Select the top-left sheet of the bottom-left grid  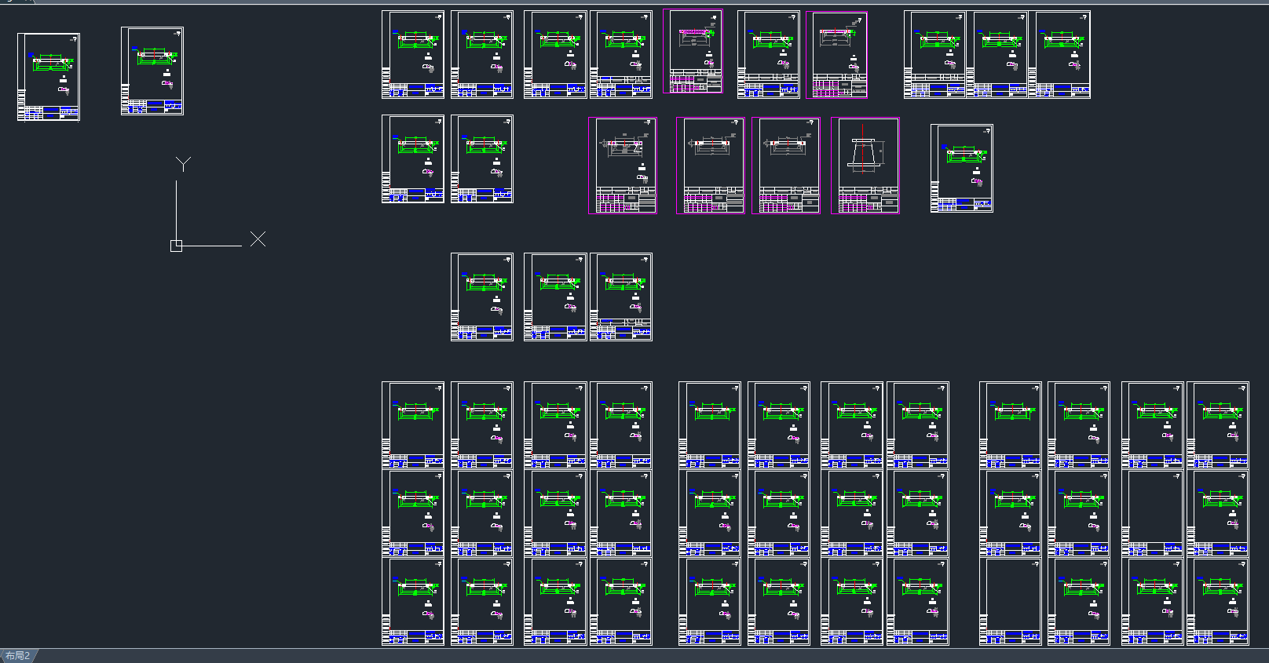tap(413, 425)
